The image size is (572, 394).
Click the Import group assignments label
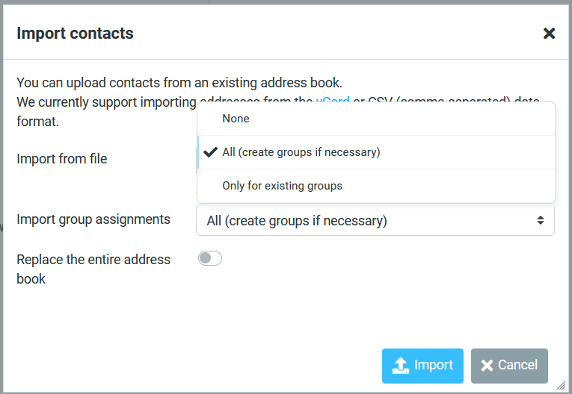pos(93,219)
